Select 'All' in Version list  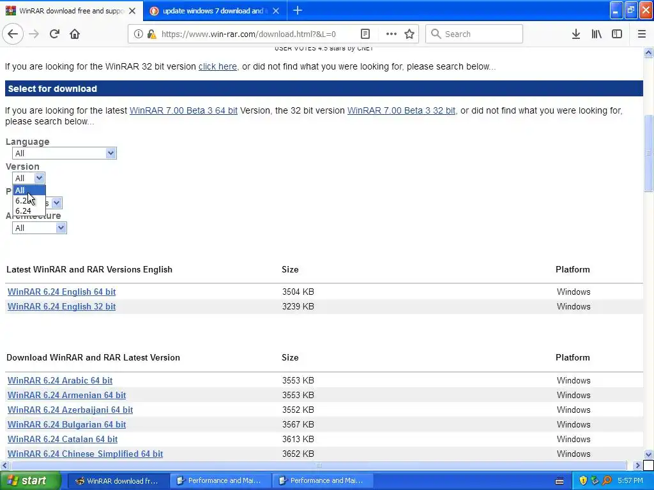pos(29,190)
